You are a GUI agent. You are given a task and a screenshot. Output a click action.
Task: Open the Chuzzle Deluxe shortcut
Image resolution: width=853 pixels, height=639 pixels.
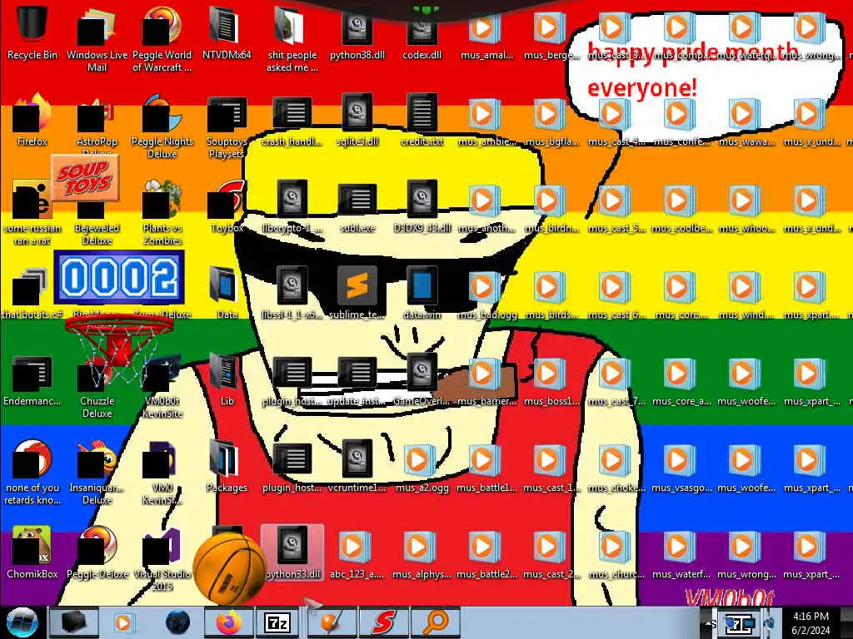[x=97, y=386]
